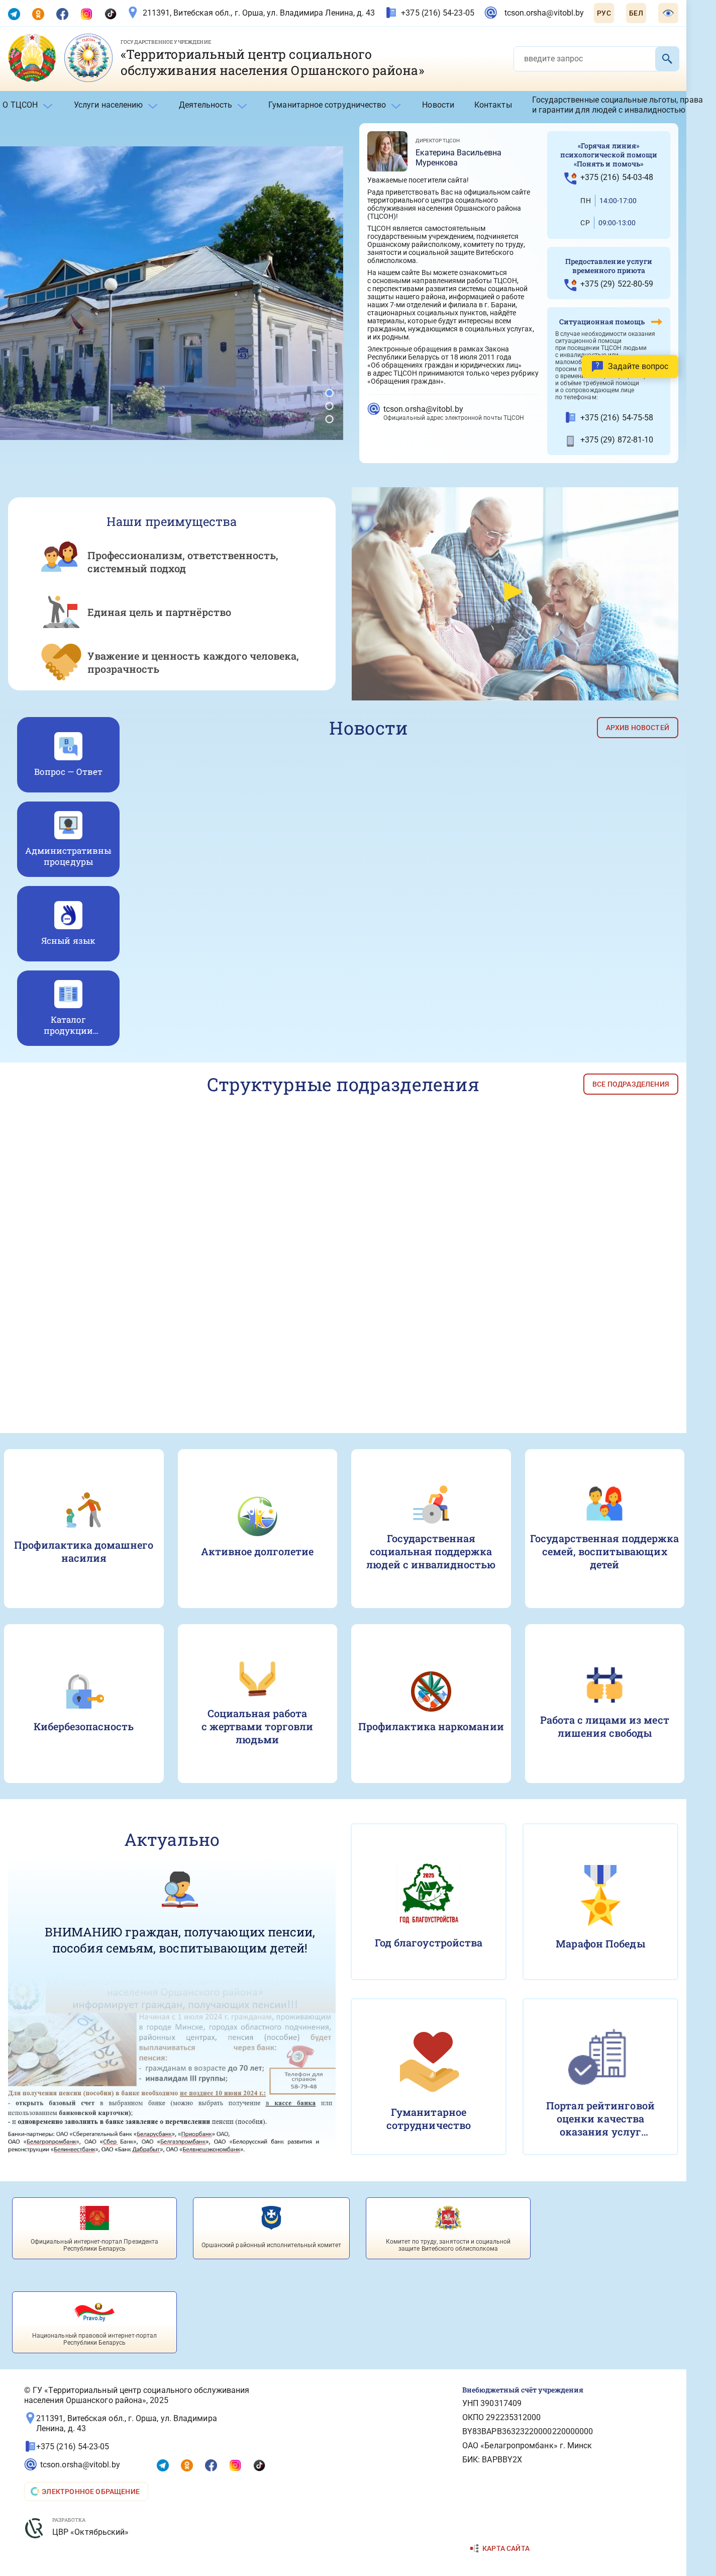This screenshot has height=2576, width=716.
Task: Click the Belarus state emblem logo
Action: point(32,58)
